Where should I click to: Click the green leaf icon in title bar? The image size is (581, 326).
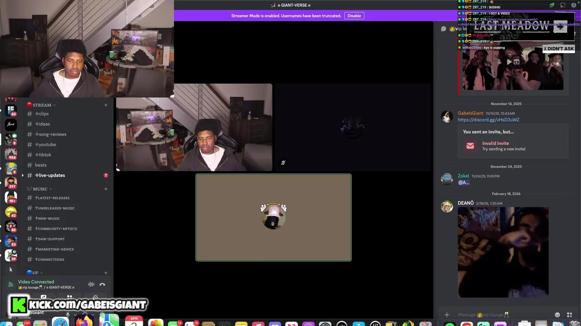pyautogui.click(x=552, y=5)
